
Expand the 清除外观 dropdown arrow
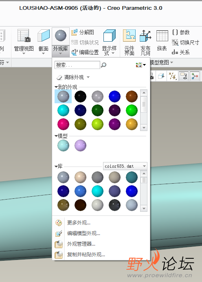pyautogui.click(x=88, y=77)
